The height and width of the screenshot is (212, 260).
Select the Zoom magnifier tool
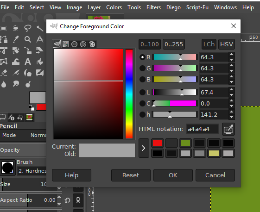[27, 39]
